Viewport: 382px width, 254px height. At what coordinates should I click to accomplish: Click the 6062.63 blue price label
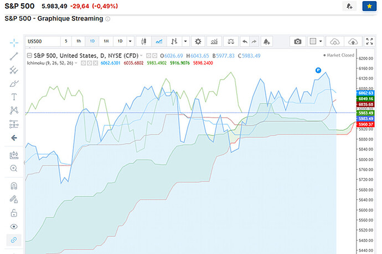click(x=365, y=93)
